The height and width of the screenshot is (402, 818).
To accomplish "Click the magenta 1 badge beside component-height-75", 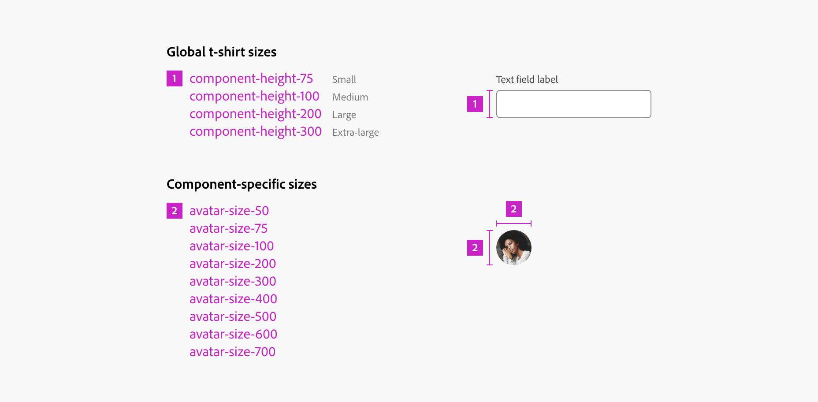I will coord(174,78).
